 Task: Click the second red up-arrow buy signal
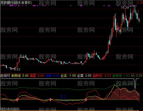51,100
